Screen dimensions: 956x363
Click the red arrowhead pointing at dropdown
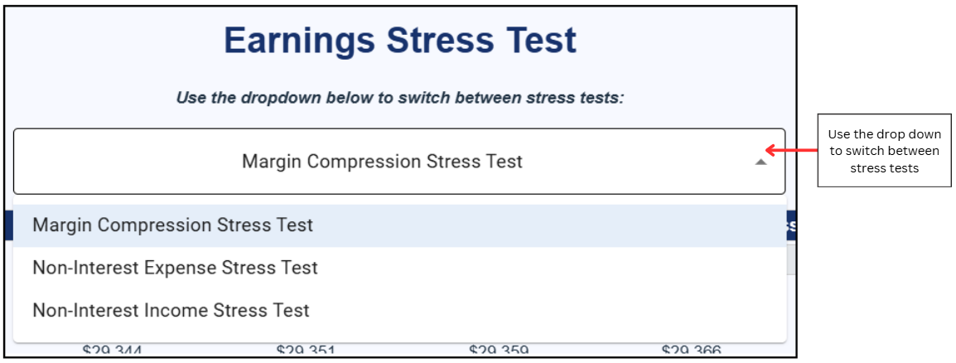tap(770, 151)
